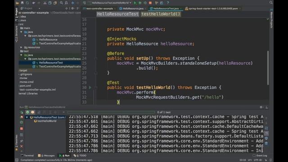Open Search Everywhere magnifier at top right
This screenshot has height=162, width=288.
point(271,3)
